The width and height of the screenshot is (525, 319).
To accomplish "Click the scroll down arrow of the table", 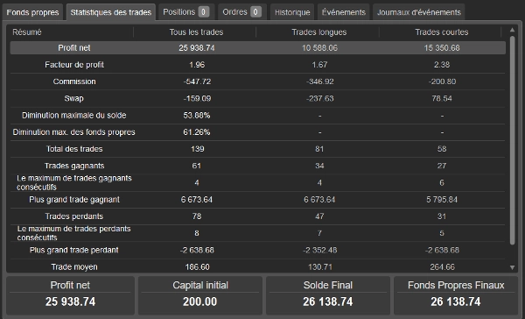I will [x=512, y=267].
